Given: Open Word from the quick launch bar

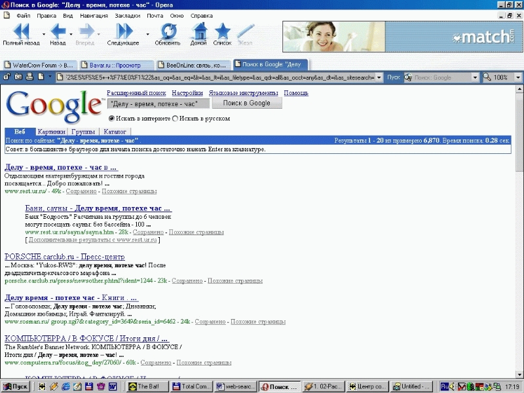Looking at the screenshot, I should click(x=112, y=386).
